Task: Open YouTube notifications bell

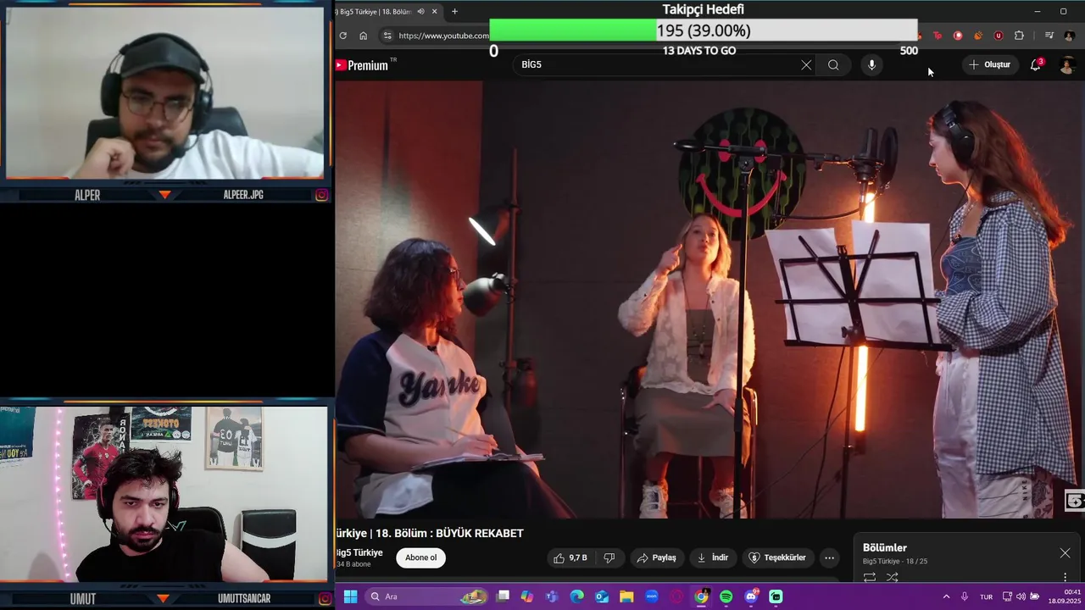Action: pyautogui.click(x=1035, y=64)
